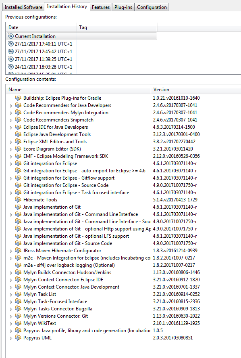Click icon for Git integration auto-import feature
Viewport: 241px width, 358px height.
pyautogui.click(x=18, y=171)
